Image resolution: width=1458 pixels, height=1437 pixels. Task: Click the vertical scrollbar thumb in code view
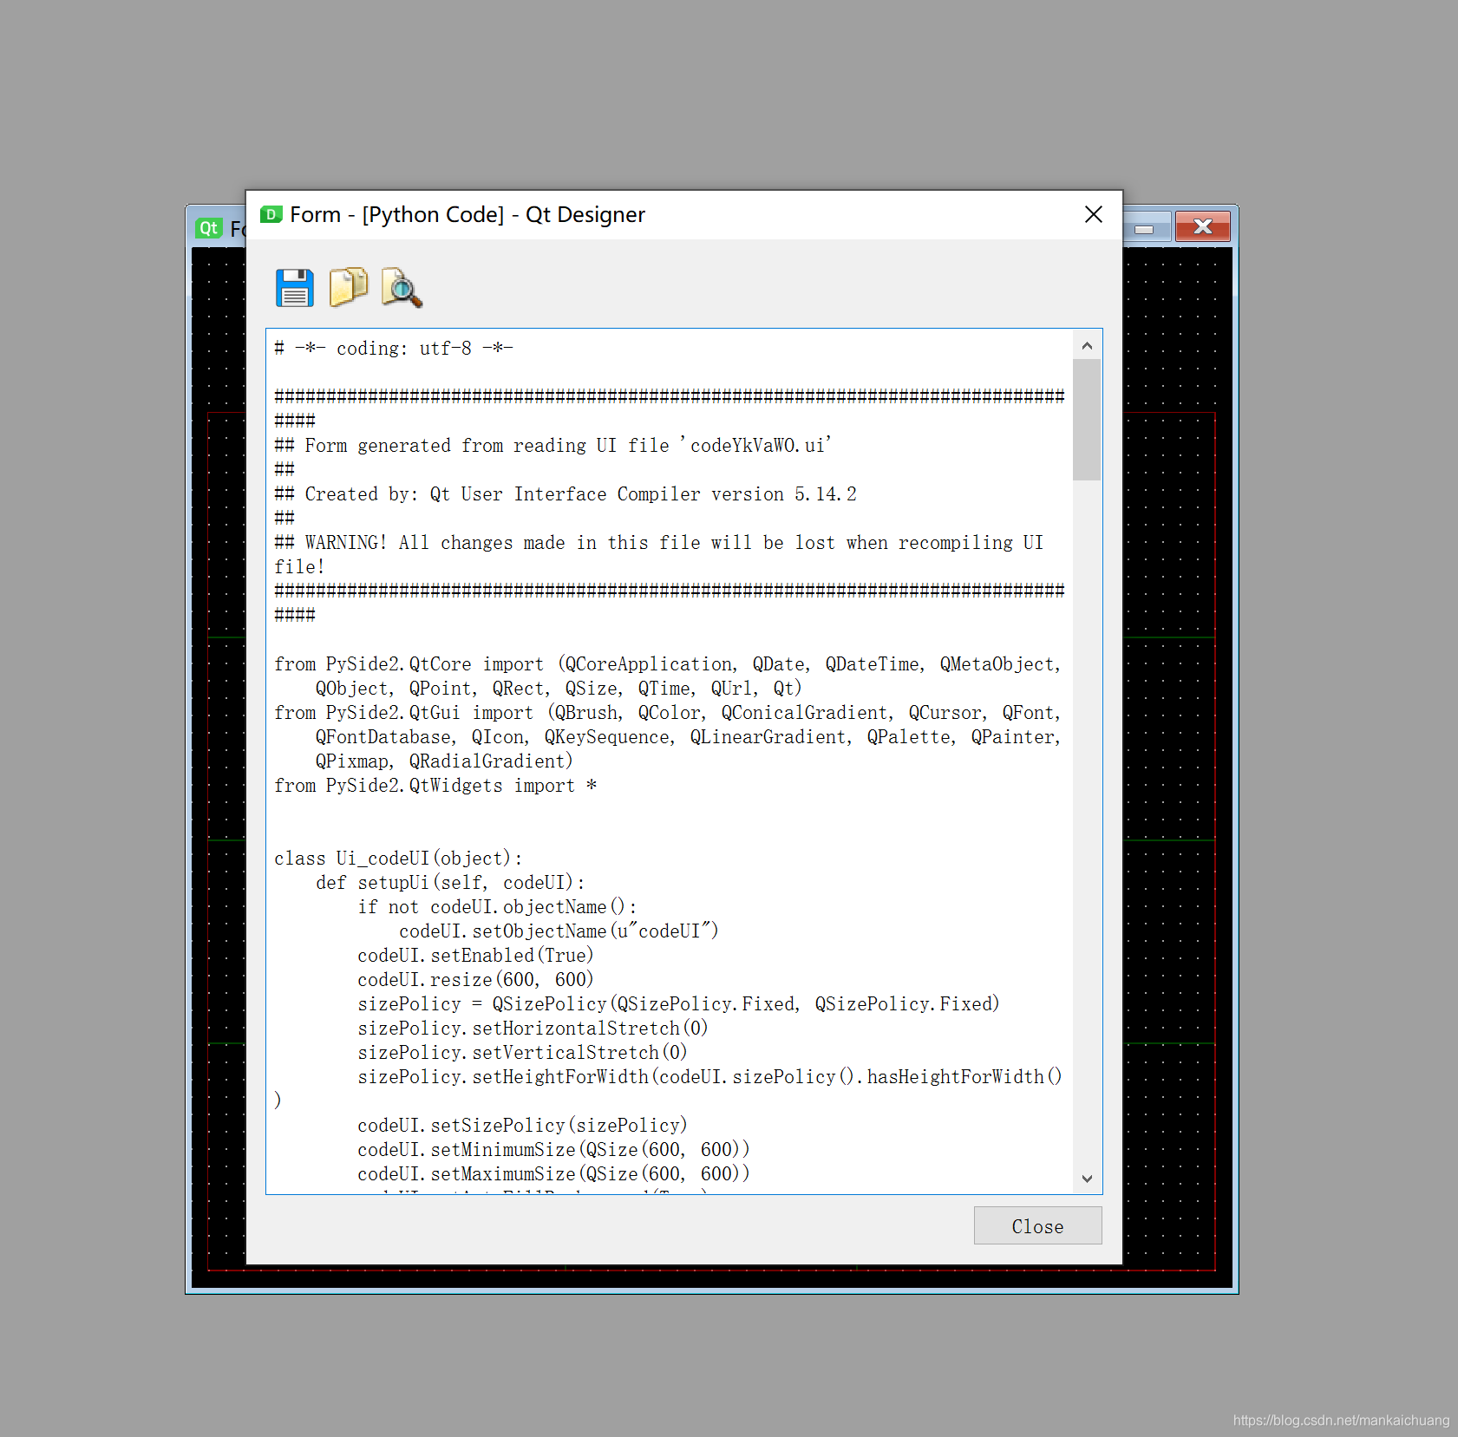tap(1087, 420)
